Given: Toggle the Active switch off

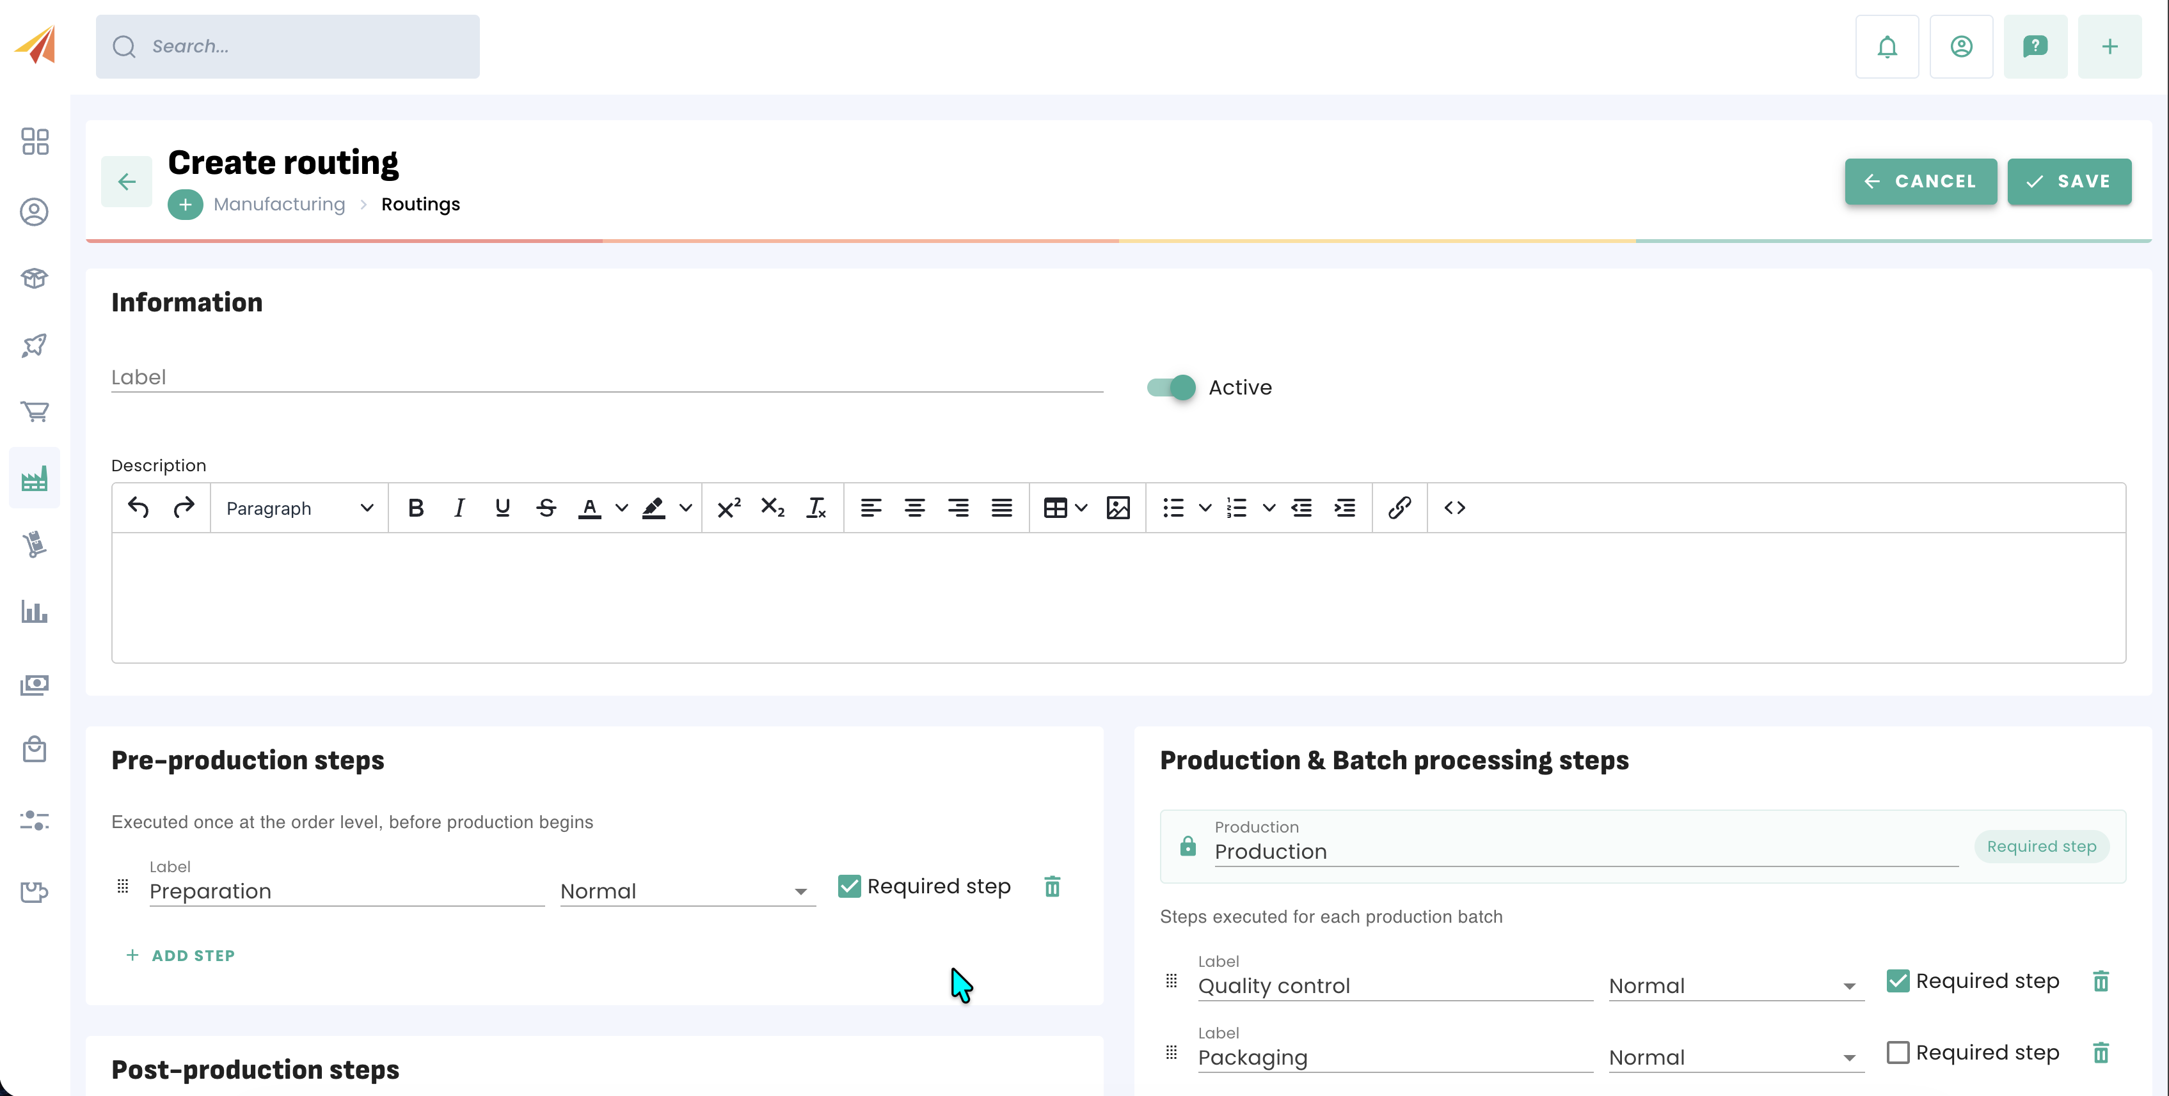Looking at the screenshot, I should click(1172, 388).
